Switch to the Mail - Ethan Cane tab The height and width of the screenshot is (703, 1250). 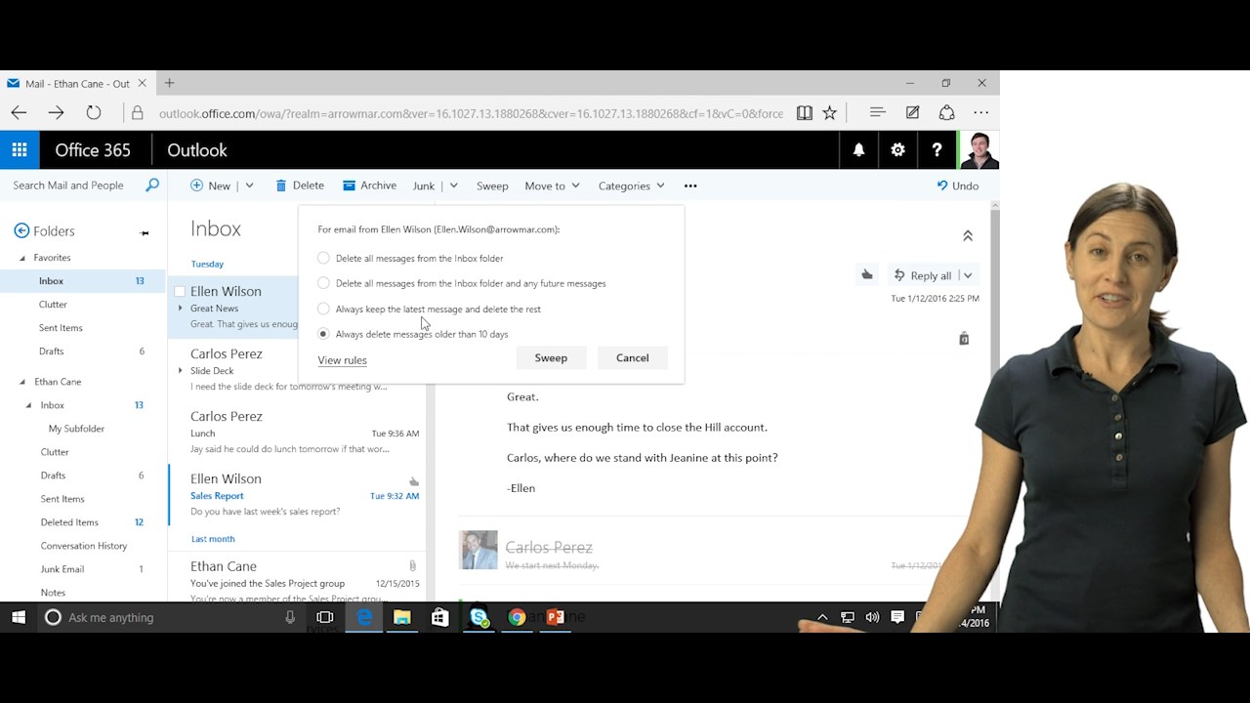coord(77,84)
